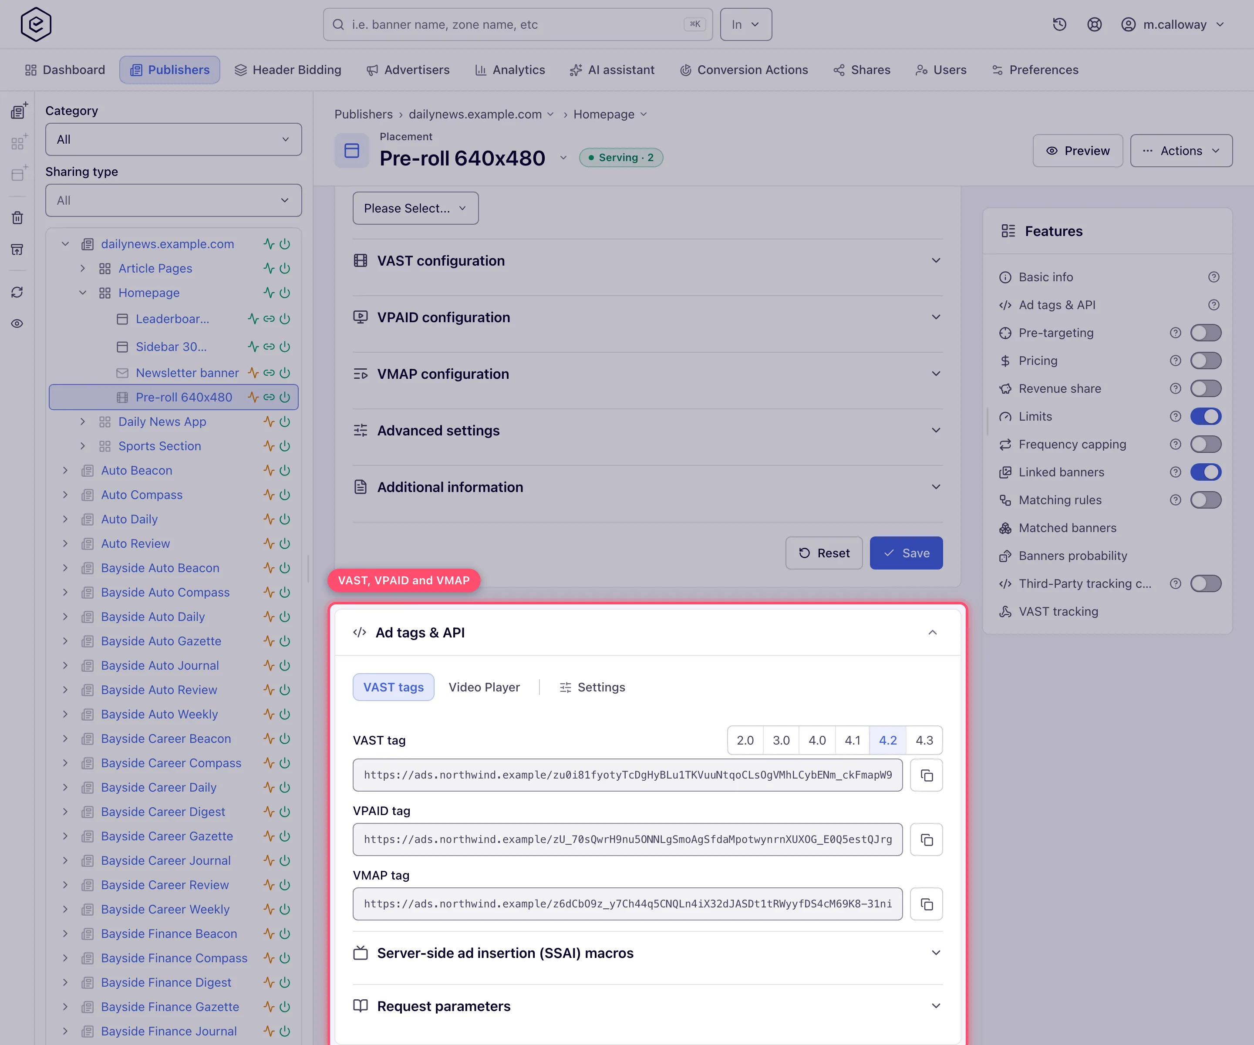Open the Category dropdown
This screenshot has height=1045, width=1254.
click(173, 139)
